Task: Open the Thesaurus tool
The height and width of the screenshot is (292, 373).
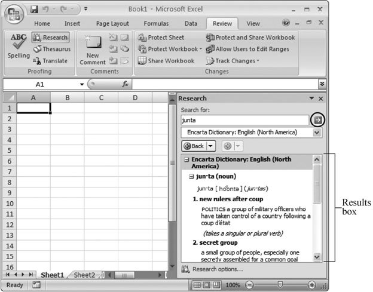Action: 52,49
